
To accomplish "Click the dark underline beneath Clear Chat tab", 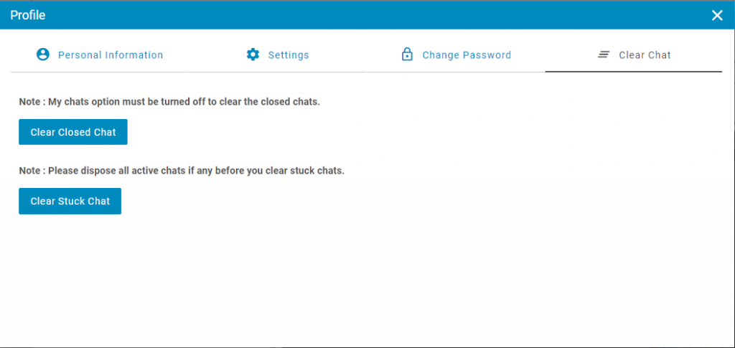I will [633, 72].
